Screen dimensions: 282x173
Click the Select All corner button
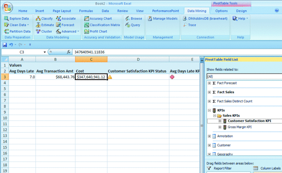click(5, 59)
